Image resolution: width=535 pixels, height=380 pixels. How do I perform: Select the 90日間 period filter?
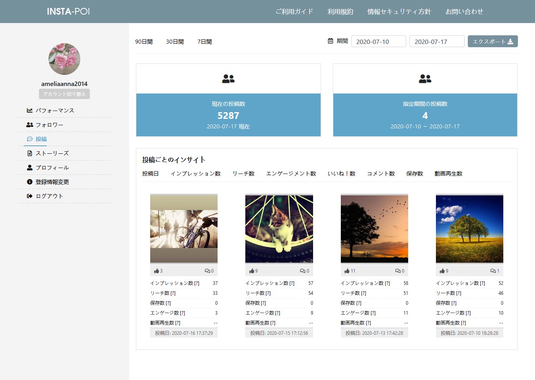[144, 42]
